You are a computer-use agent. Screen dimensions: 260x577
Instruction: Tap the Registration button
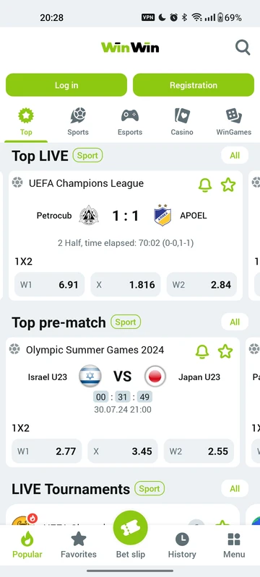[194, 85]
